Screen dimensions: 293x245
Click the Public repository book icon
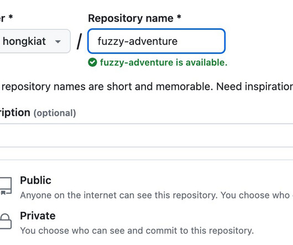(x=6, y=186)
